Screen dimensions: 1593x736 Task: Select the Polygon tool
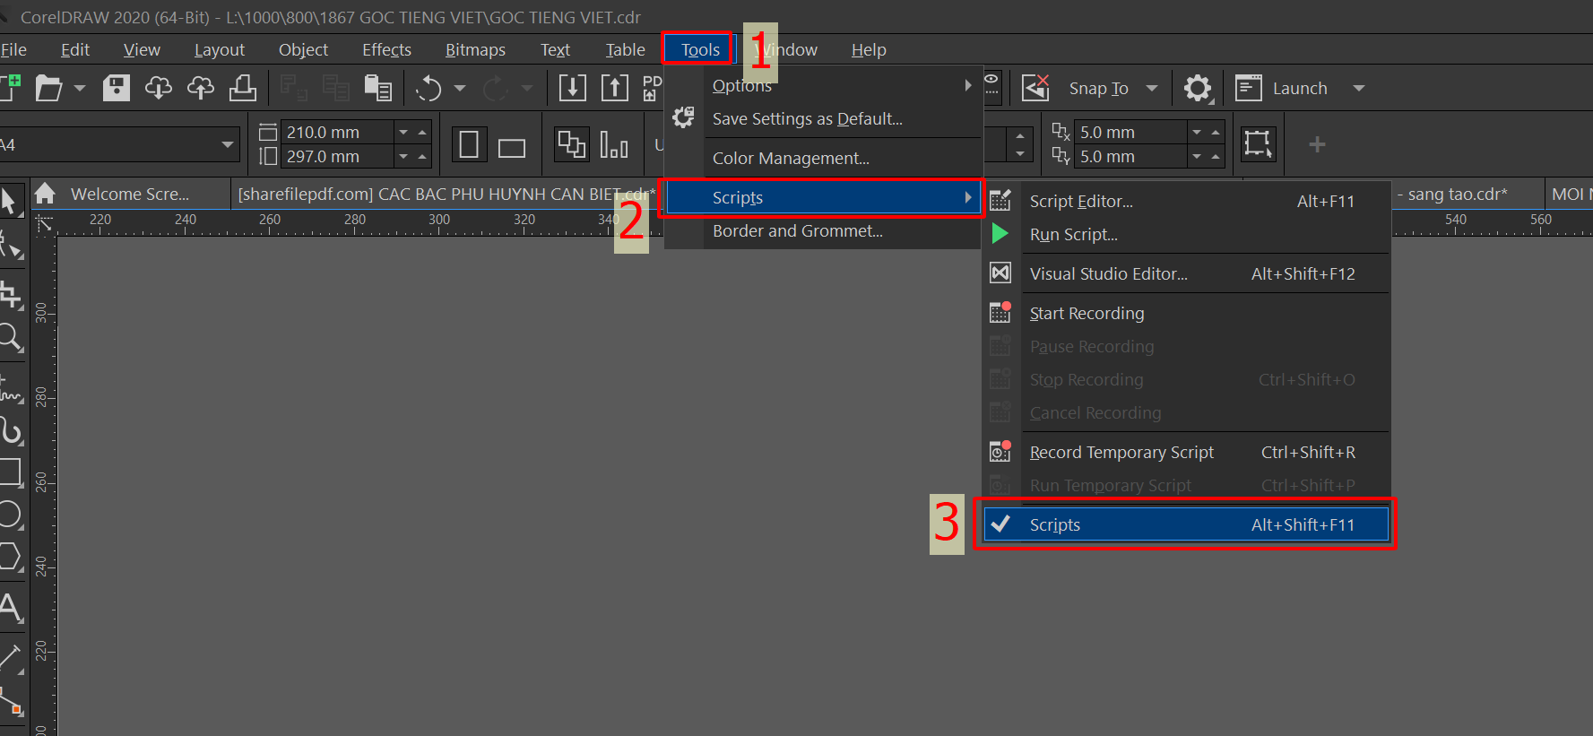(10, 557)
